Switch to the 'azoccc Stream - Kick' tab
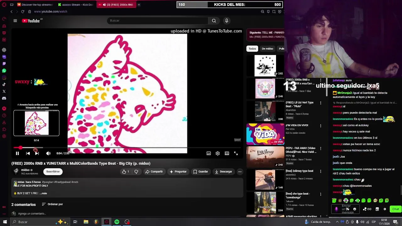Viewport: 402px width, 226px height. pos(75,5)
